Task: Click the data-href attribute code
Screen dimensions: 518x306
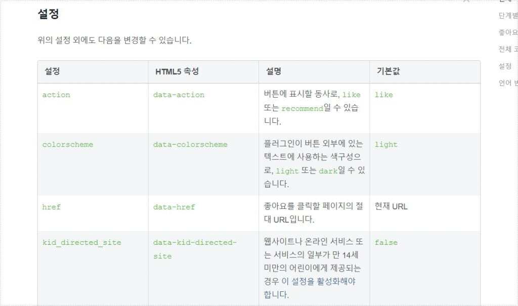Action: coord(174,207)
